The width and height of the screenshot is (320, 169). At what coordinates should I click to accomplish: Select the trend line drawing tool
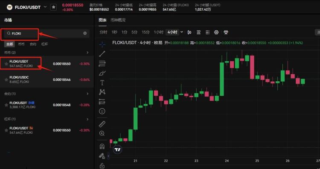[102, 54]
